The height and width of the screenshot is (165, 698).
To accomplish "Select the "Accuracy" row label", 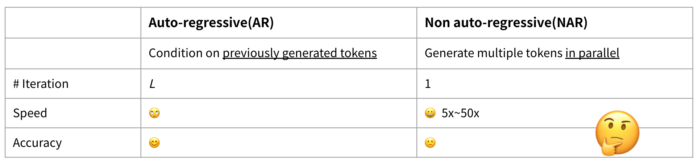I will click(x=37, y=143).
